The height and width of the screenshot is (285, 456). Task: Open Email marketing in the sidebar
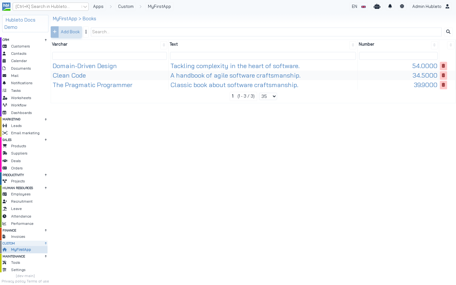coord(25,133)
